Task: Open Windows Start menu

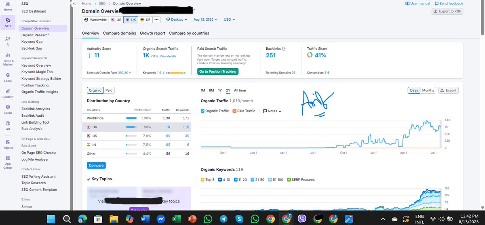Action: 51,219
